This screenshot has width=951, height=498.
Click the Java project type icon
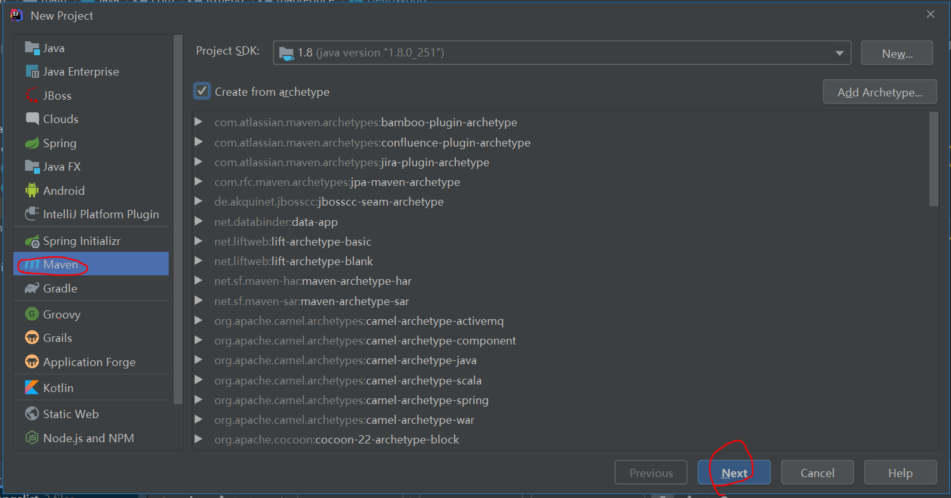coord(32,48)
